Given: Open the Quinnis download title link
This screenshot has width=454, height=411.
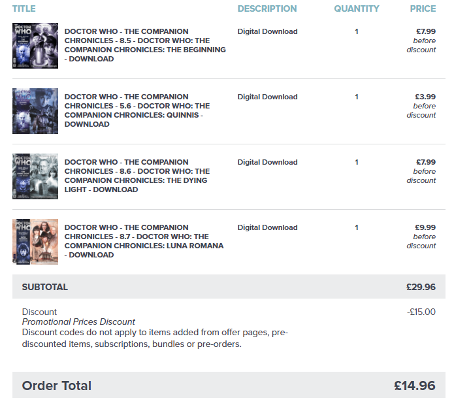Looking at the screenshot, I should click(137, 110).
